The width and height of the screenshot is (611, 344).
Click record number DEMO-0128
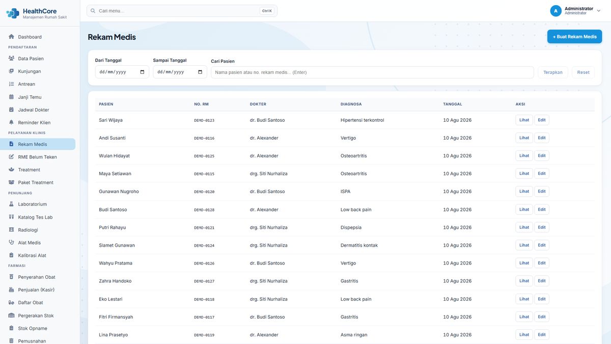pos(204,210)
